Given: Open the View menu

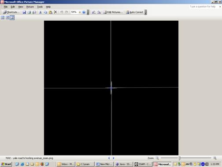Looking at the screenshot, I should tap(21, 7).
